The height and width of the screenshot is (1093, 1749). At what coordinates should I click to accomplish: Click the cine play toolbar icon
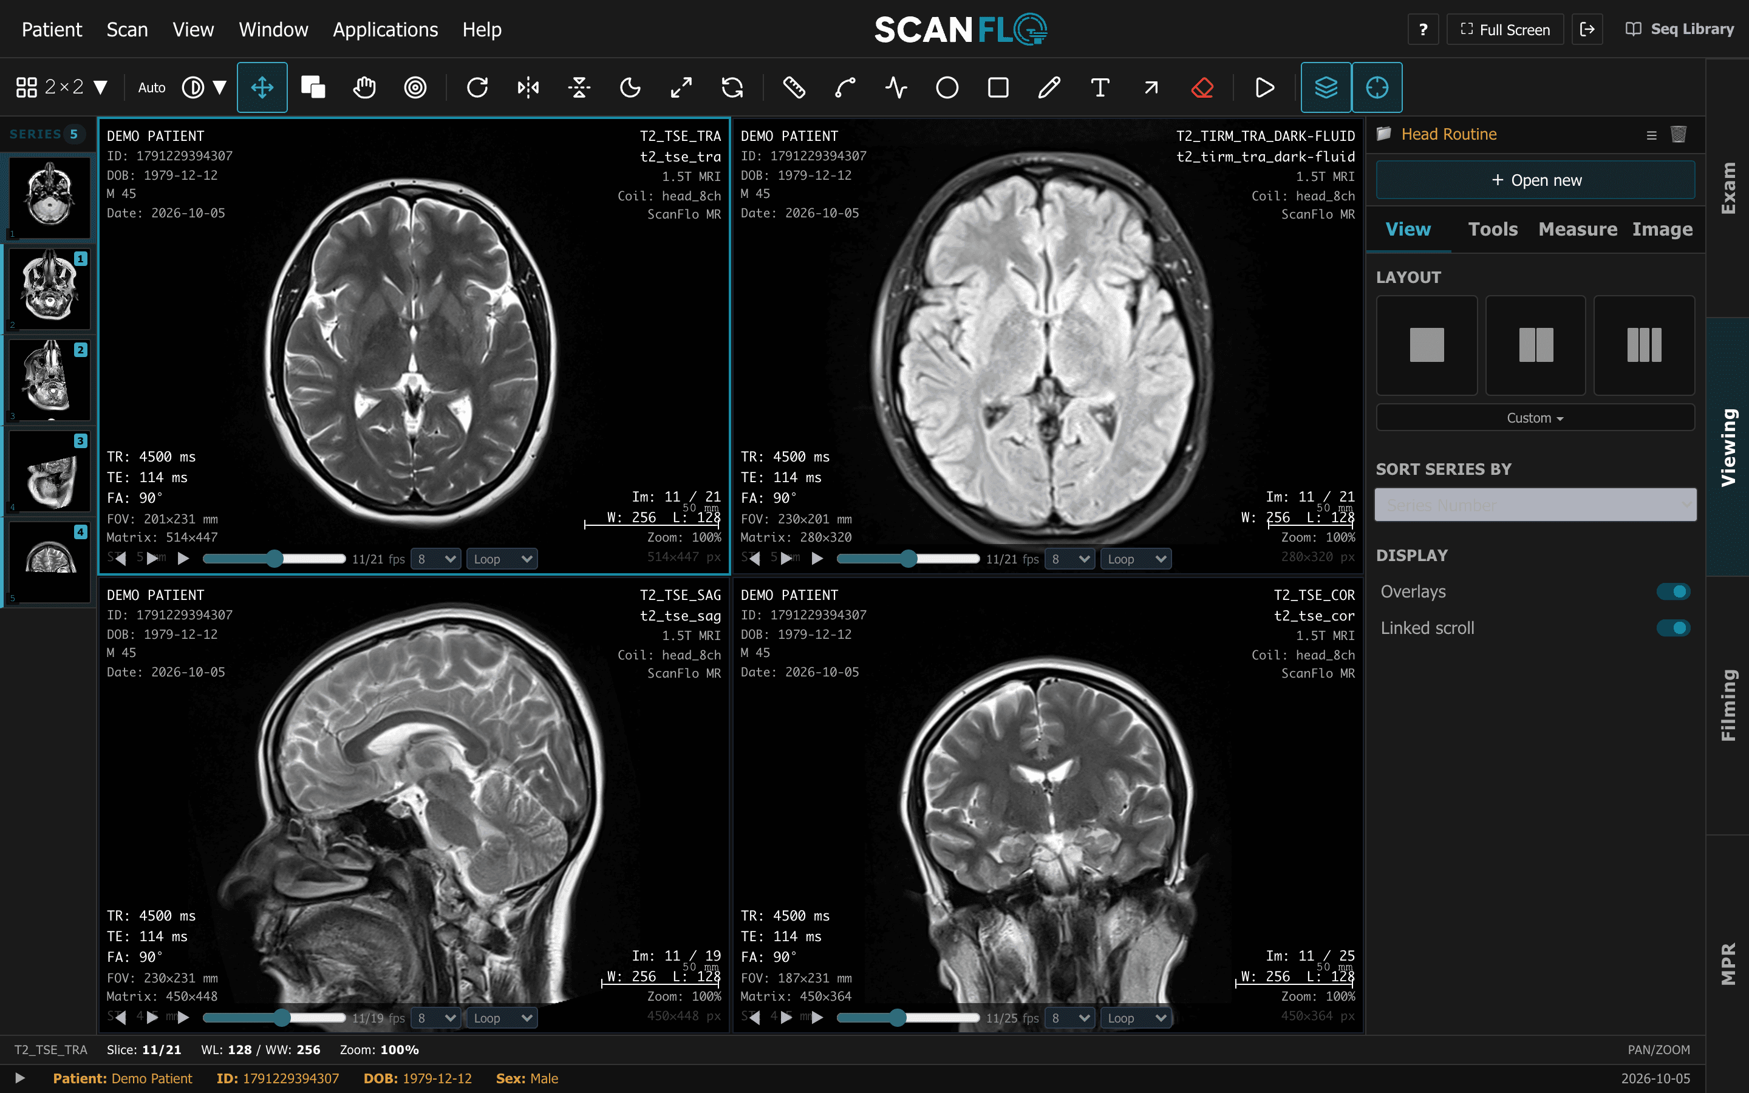(x=1264, y=87)
